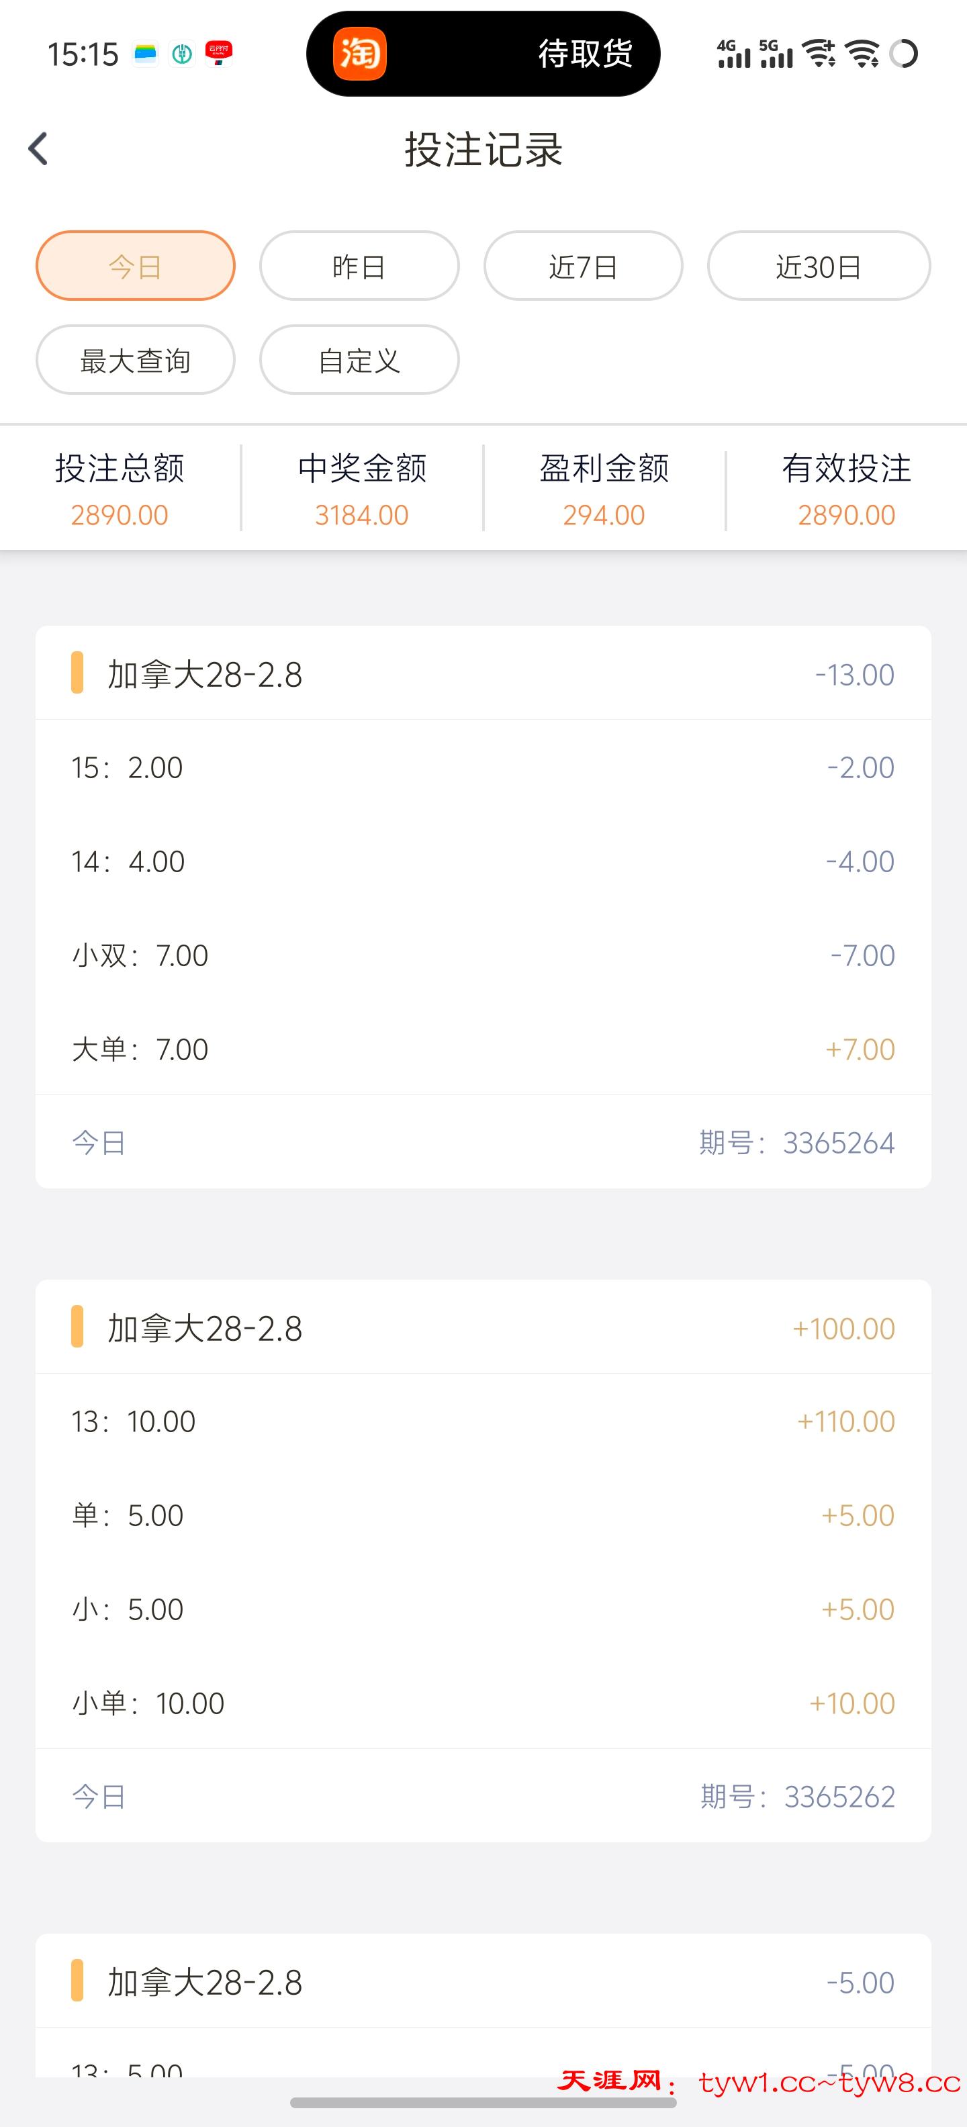Tap the bottom home indicator bar
The width and height of the screenshot is (967, 2127).
pyautogui.click(x=483, y=2102)
